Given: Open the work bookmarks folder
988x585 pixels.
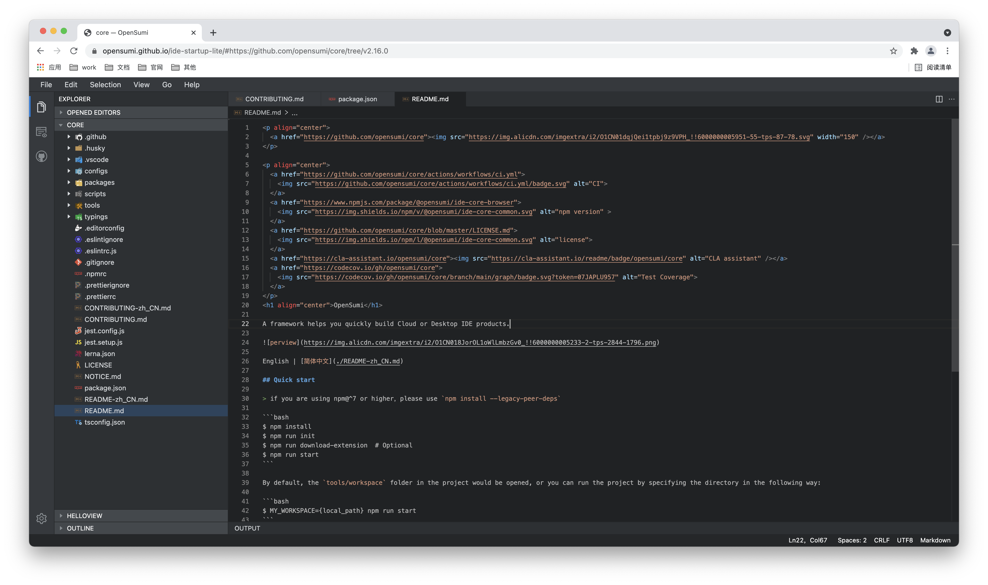Looking at the screenshot, I should [x=83, y=67].
